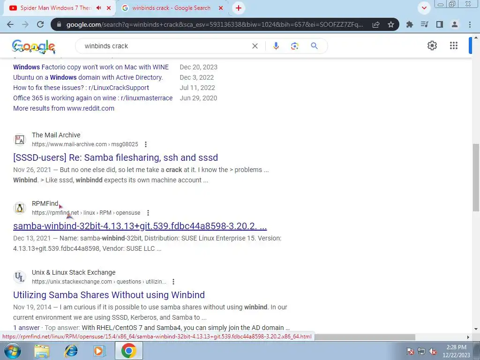
Task: Open Stack Exchange result options menu
Action: pyautogui.click(x=173, y=282)
